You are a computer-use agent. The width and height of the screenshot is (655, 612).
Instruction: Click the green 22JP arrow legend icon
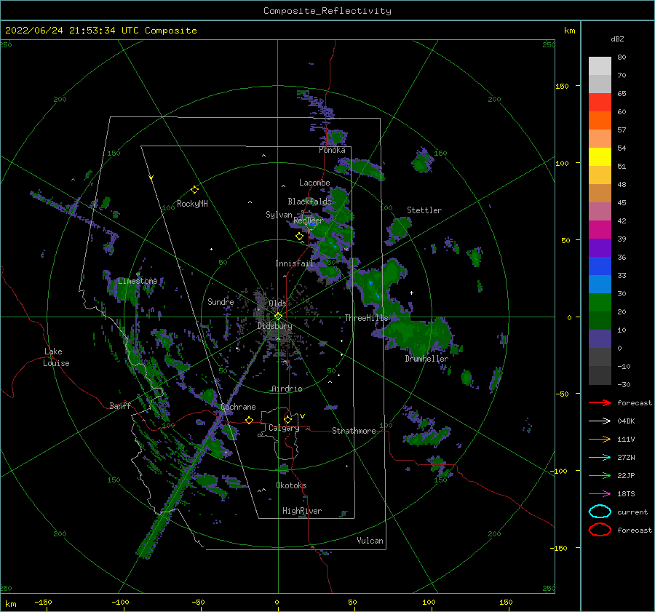(x=600, y=475)
